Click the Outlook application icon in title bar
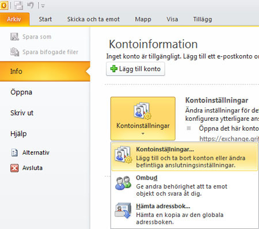Screen dimensions: 259x229 click(4, 5)
